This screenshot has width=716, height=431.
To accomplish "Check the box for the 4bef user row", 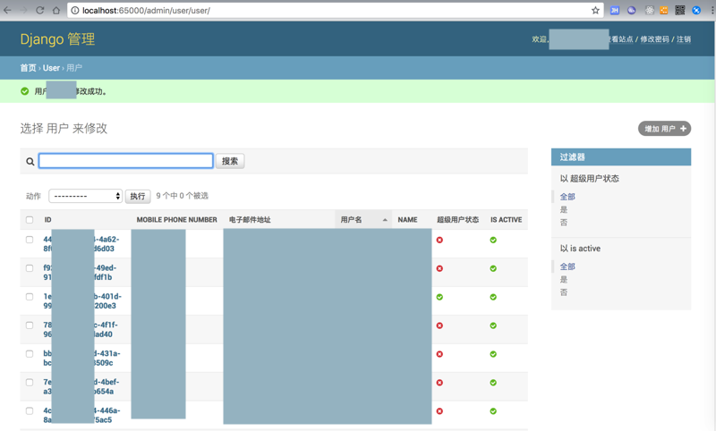I will click(30, 382).
